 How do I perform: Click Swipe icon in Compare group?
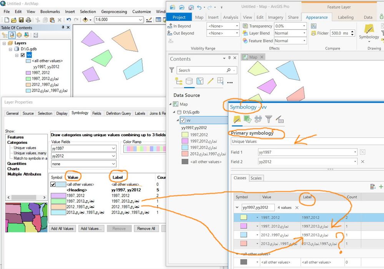pyautogui.click(x=314, y=26)
